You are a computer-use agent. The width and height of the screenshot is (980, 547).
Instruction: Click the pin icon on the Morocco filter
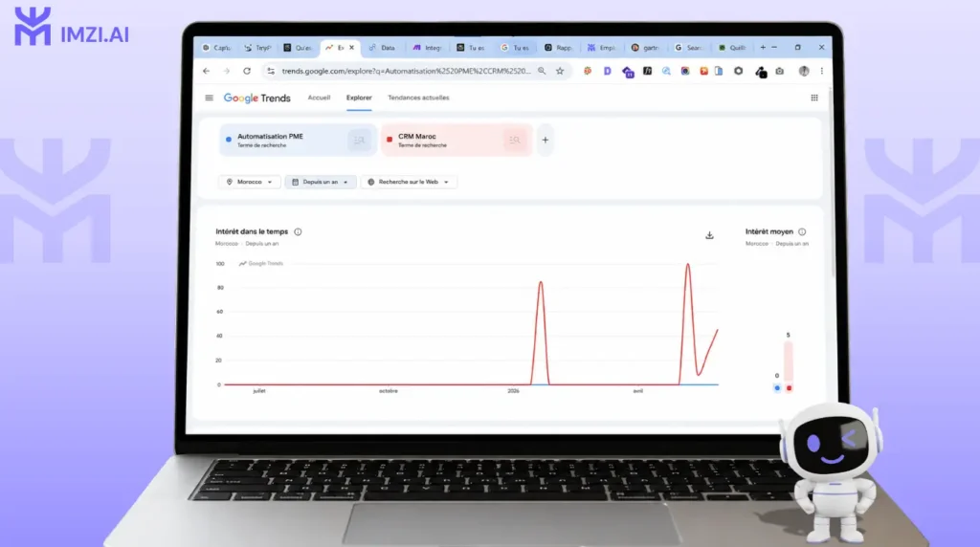(230, 182)
